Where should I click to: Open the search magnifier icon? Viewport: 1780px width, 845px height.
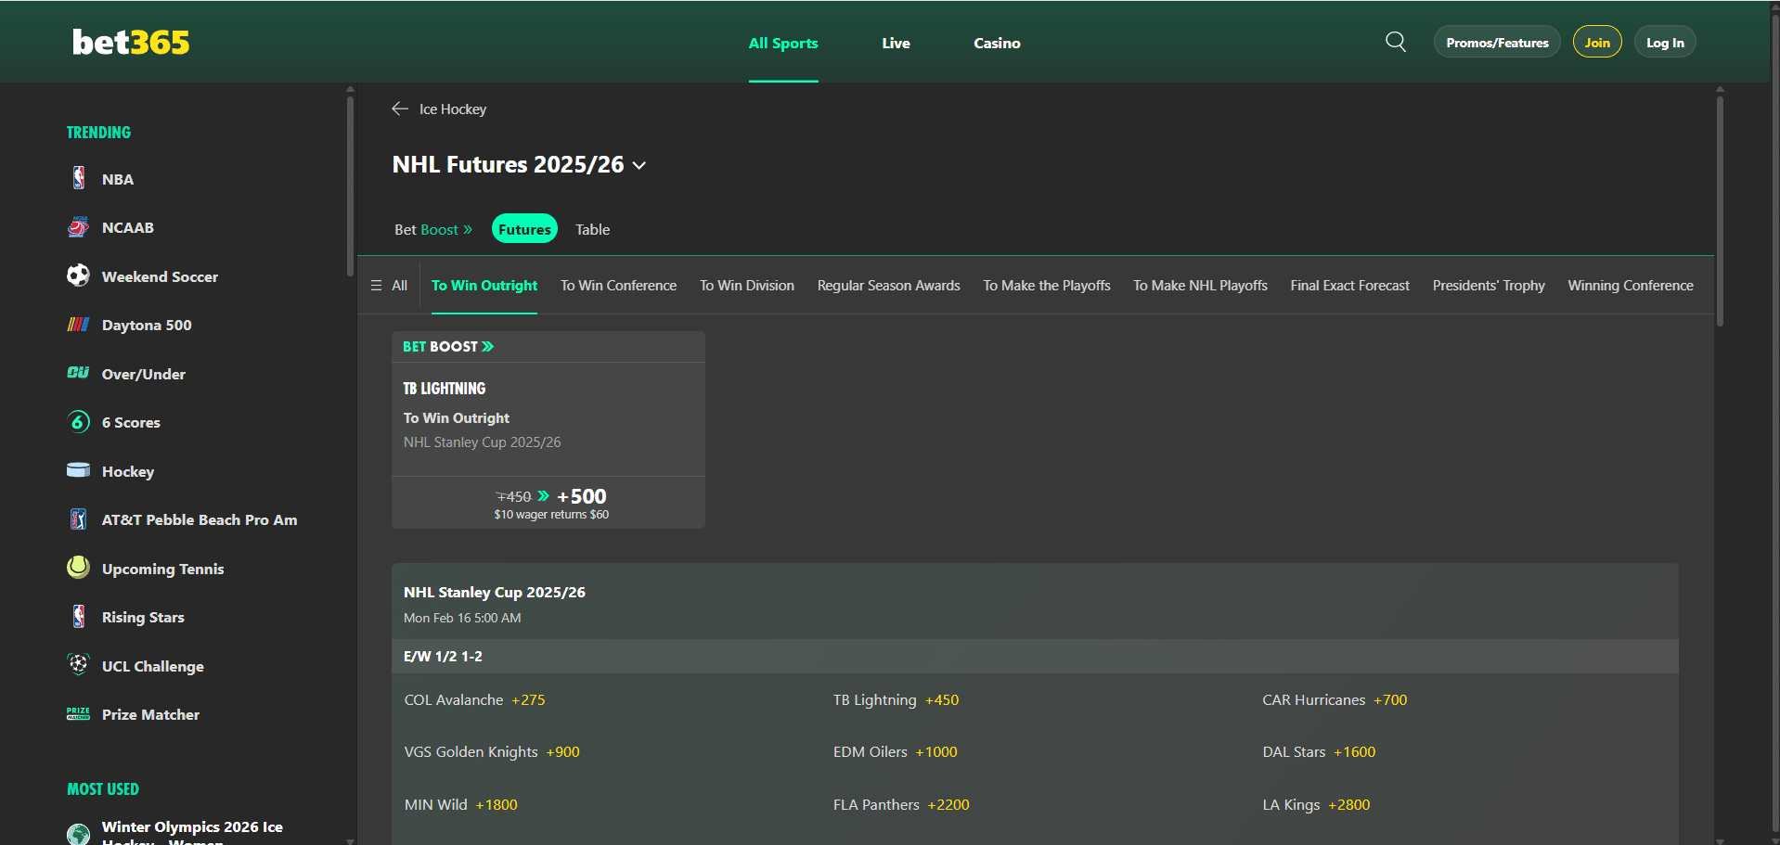point(1395,41)
